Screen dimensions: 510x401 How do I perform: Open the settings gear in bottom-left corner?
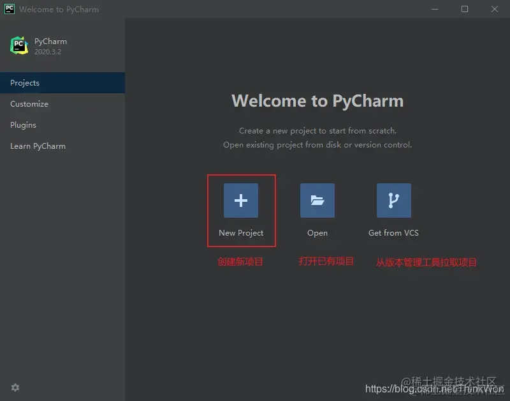coord(15,388)
